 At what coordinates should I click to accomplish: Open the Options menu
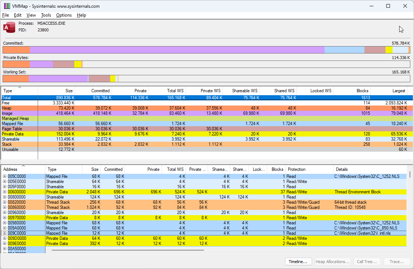click(x=64, y=15)
